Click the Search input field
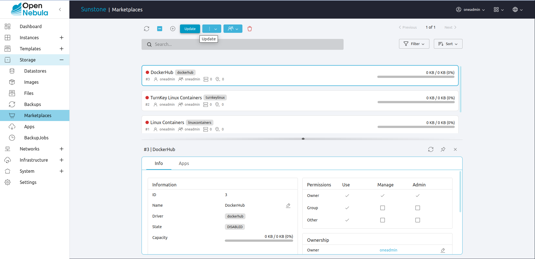 pyautogui.click(x=242, y=45)
